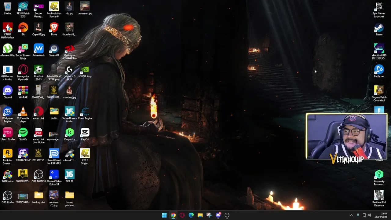The height and width of the screenshot is (220, 391).
Task: Open CPUID CPU-Z shortcut
Action: tap(23, 155)
